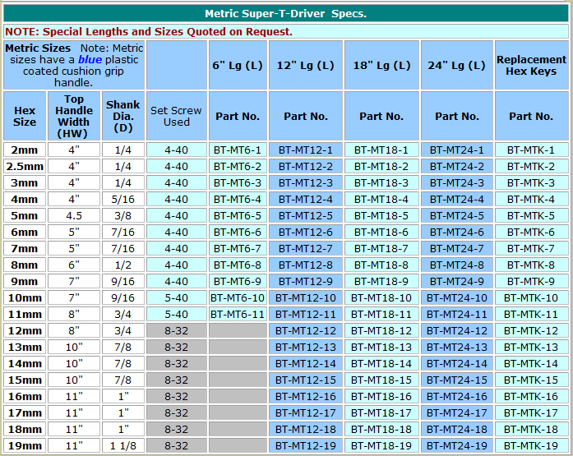The image size is (573, 456).
Task: Click the 8-32 set screw in 12mm row
Action: 176,330
